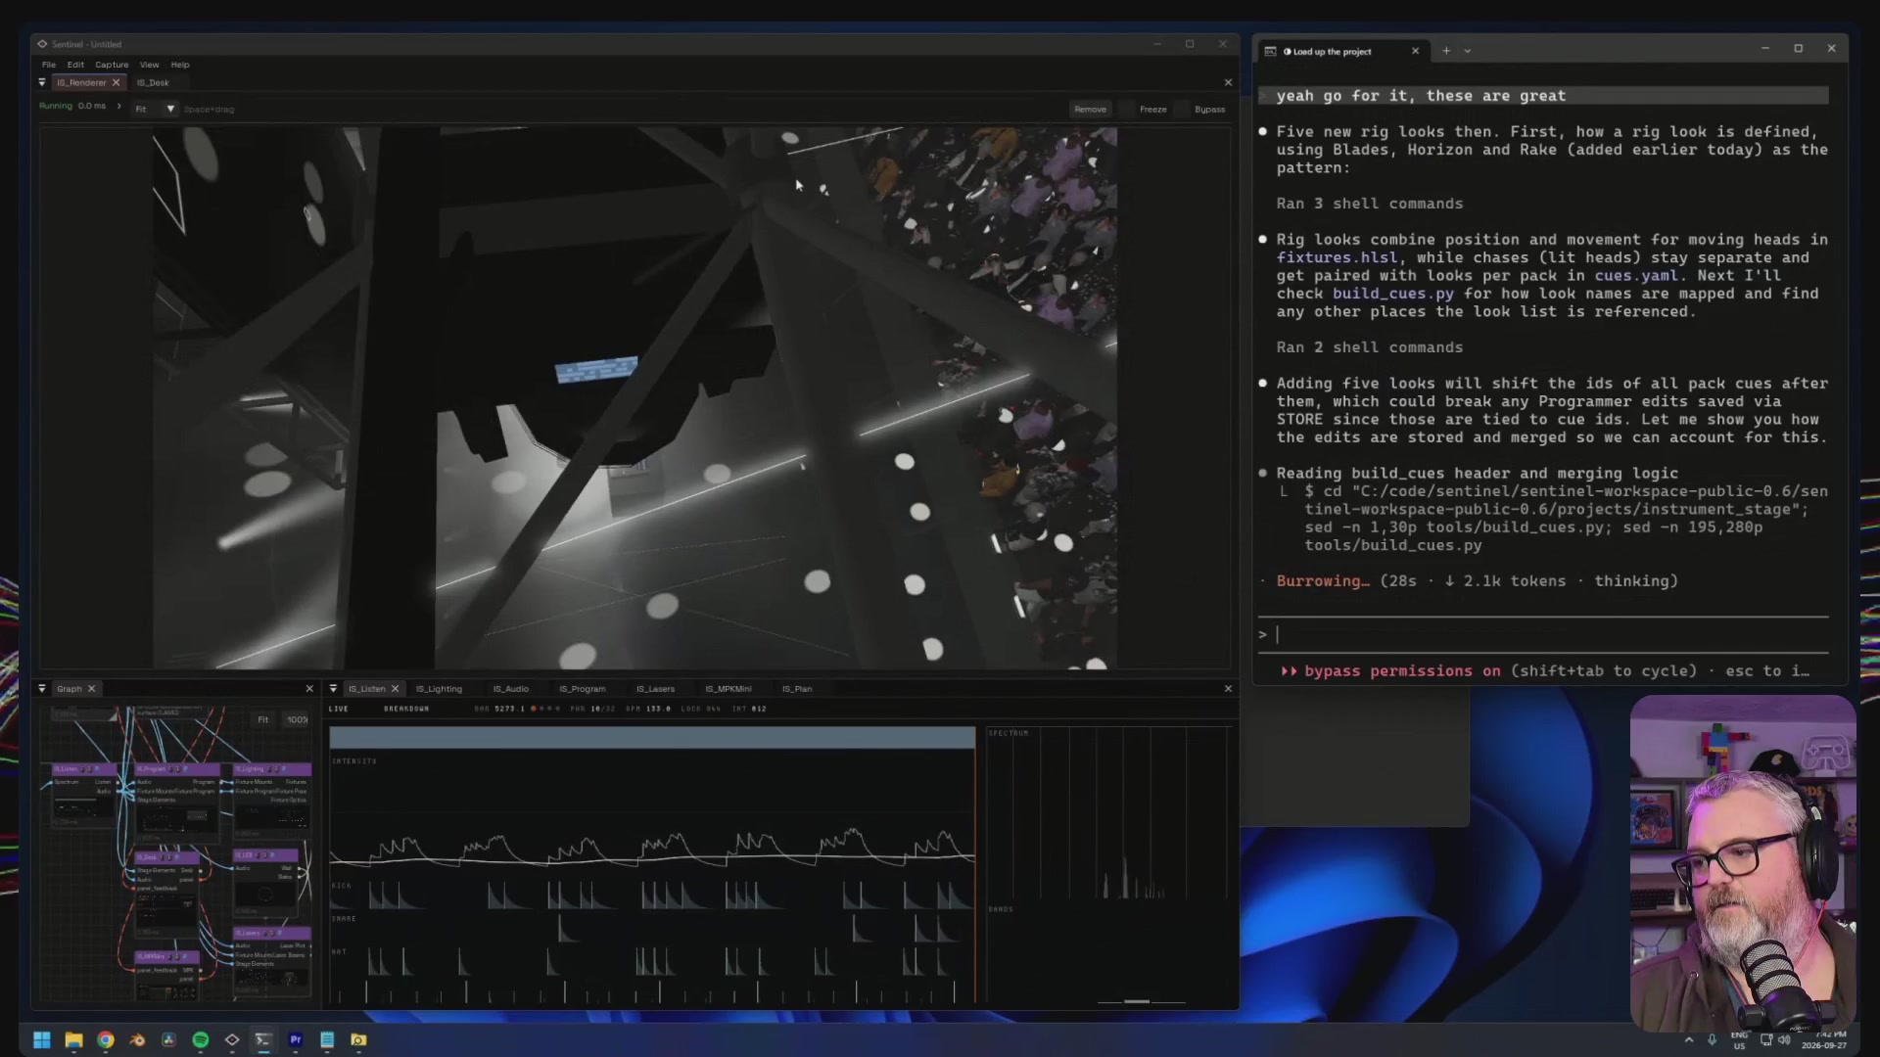Open Graph panel tab-list dropdown arrow

(42, 689)
